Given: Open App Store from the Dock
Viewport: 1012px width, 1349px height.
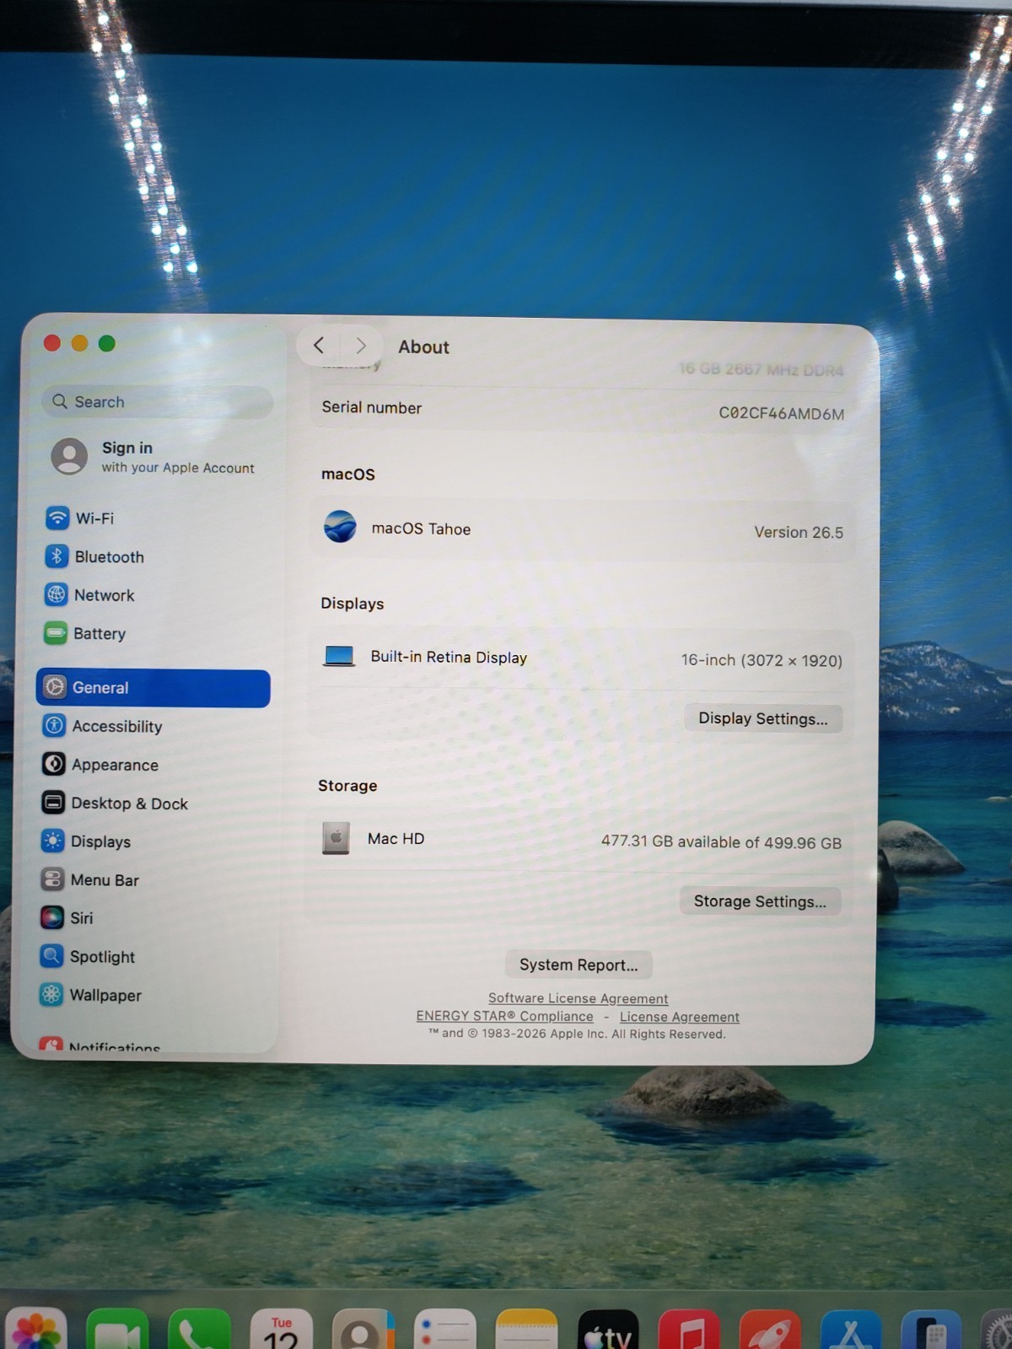Looking at the screenshot, I should pos(851,1330).
